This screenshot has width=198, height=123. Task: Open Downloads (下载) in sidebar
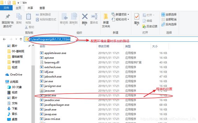(x=12, y=108)
